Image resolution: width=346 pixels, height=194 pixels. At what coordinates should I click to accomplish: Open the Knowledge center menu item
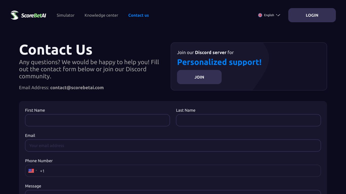point(101,15)
